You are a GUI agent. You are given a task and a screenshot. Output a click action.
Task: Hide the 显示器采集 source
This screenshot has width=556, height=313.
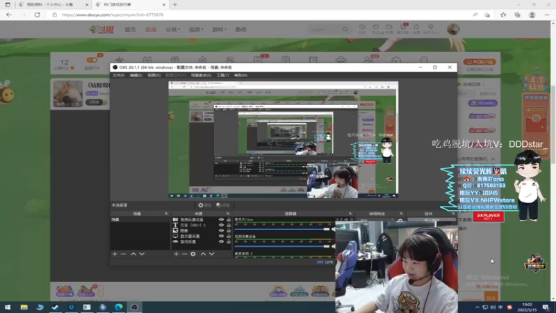tap(221, 236)
